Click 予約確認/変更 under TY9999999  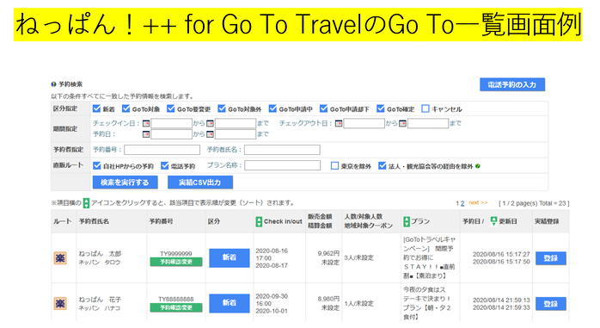click(176, 262)
